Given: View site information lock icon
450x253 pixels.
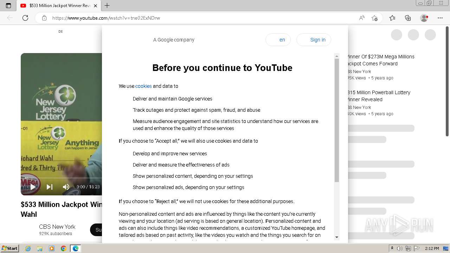Looking at the screenshot, I should click(x=44, y=18).
